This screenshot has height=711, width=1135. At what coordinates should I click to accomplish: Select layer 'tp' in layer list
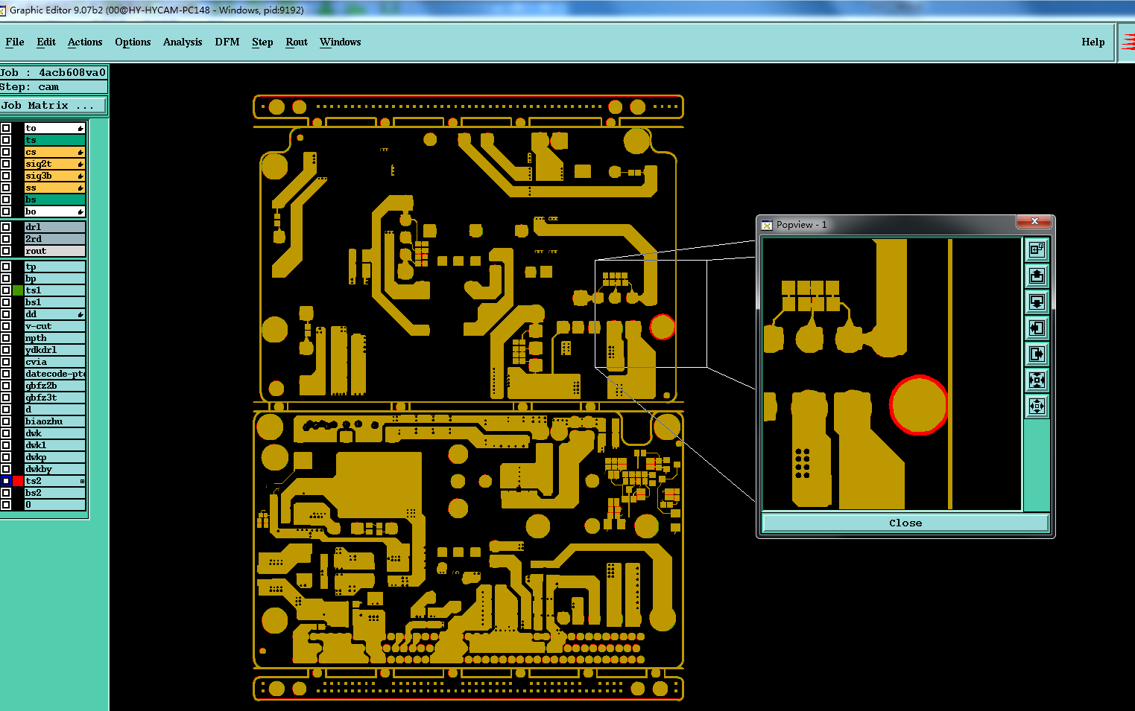pos(55,267)
